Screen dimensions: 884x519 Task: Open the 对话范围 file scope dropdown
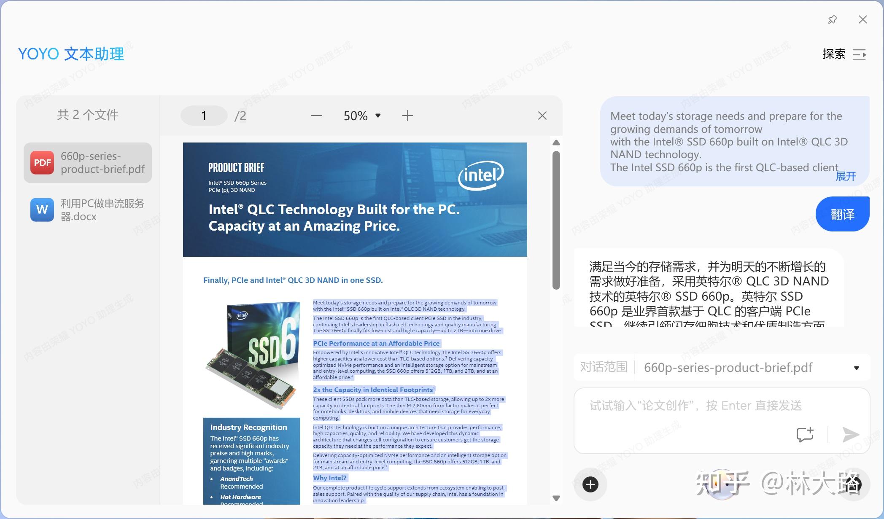point(722,367)
